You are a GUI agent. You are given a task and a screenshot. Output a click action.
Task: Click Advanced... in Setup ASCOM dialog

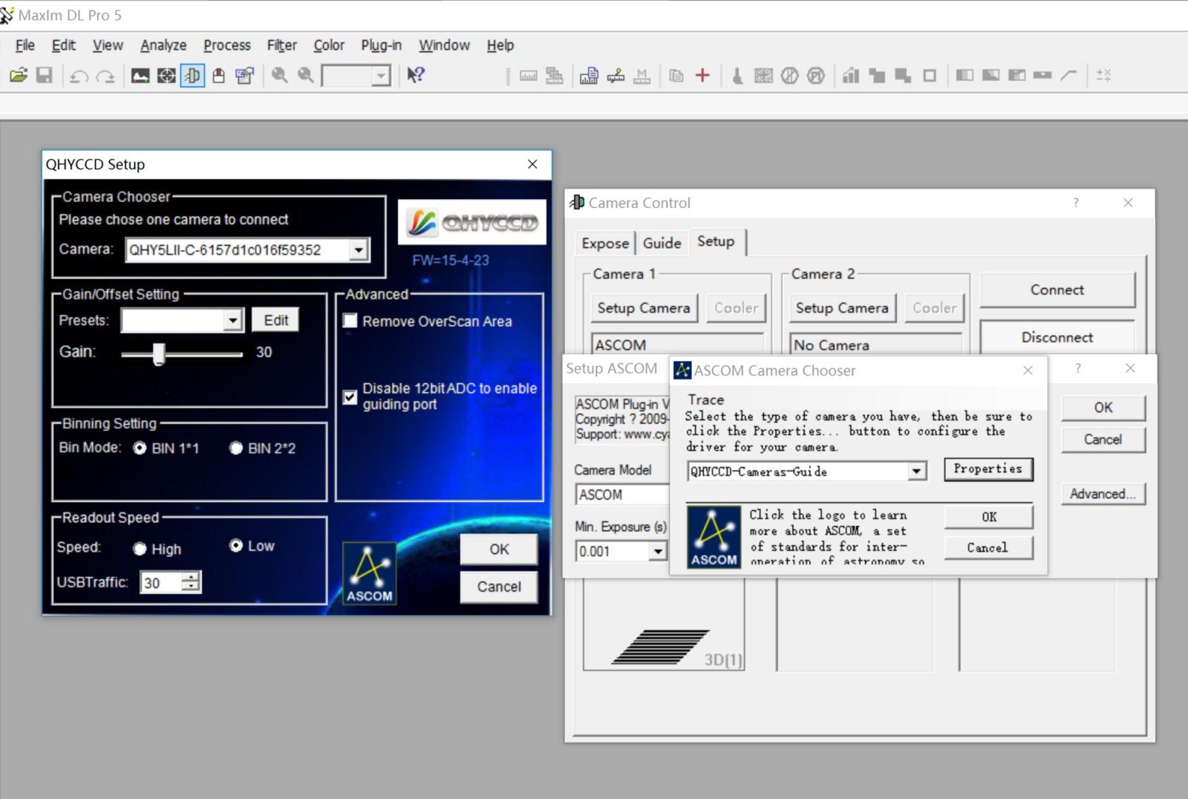coord(1103,494)
